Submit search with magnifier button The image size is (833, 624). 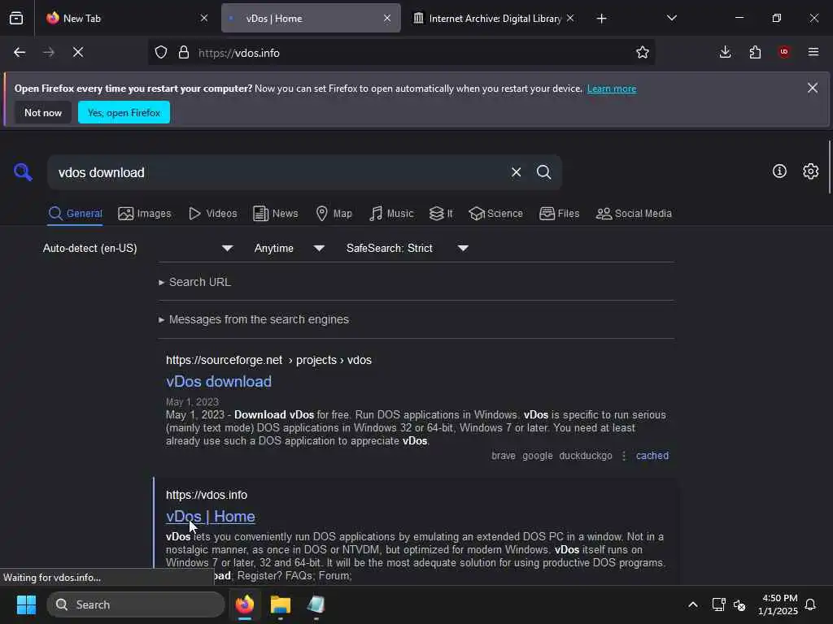pyautogui.click(x=544, y=172)
